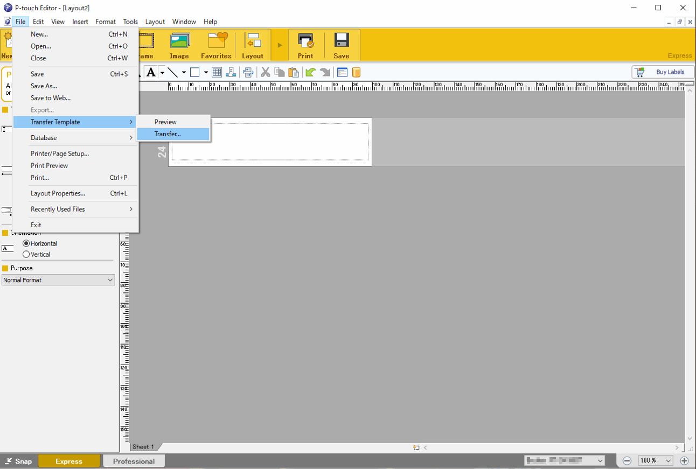Viewport: 696px width, 469px height.
Task: Click the Save floppy disk icon
Action: [x=341, y=45]
